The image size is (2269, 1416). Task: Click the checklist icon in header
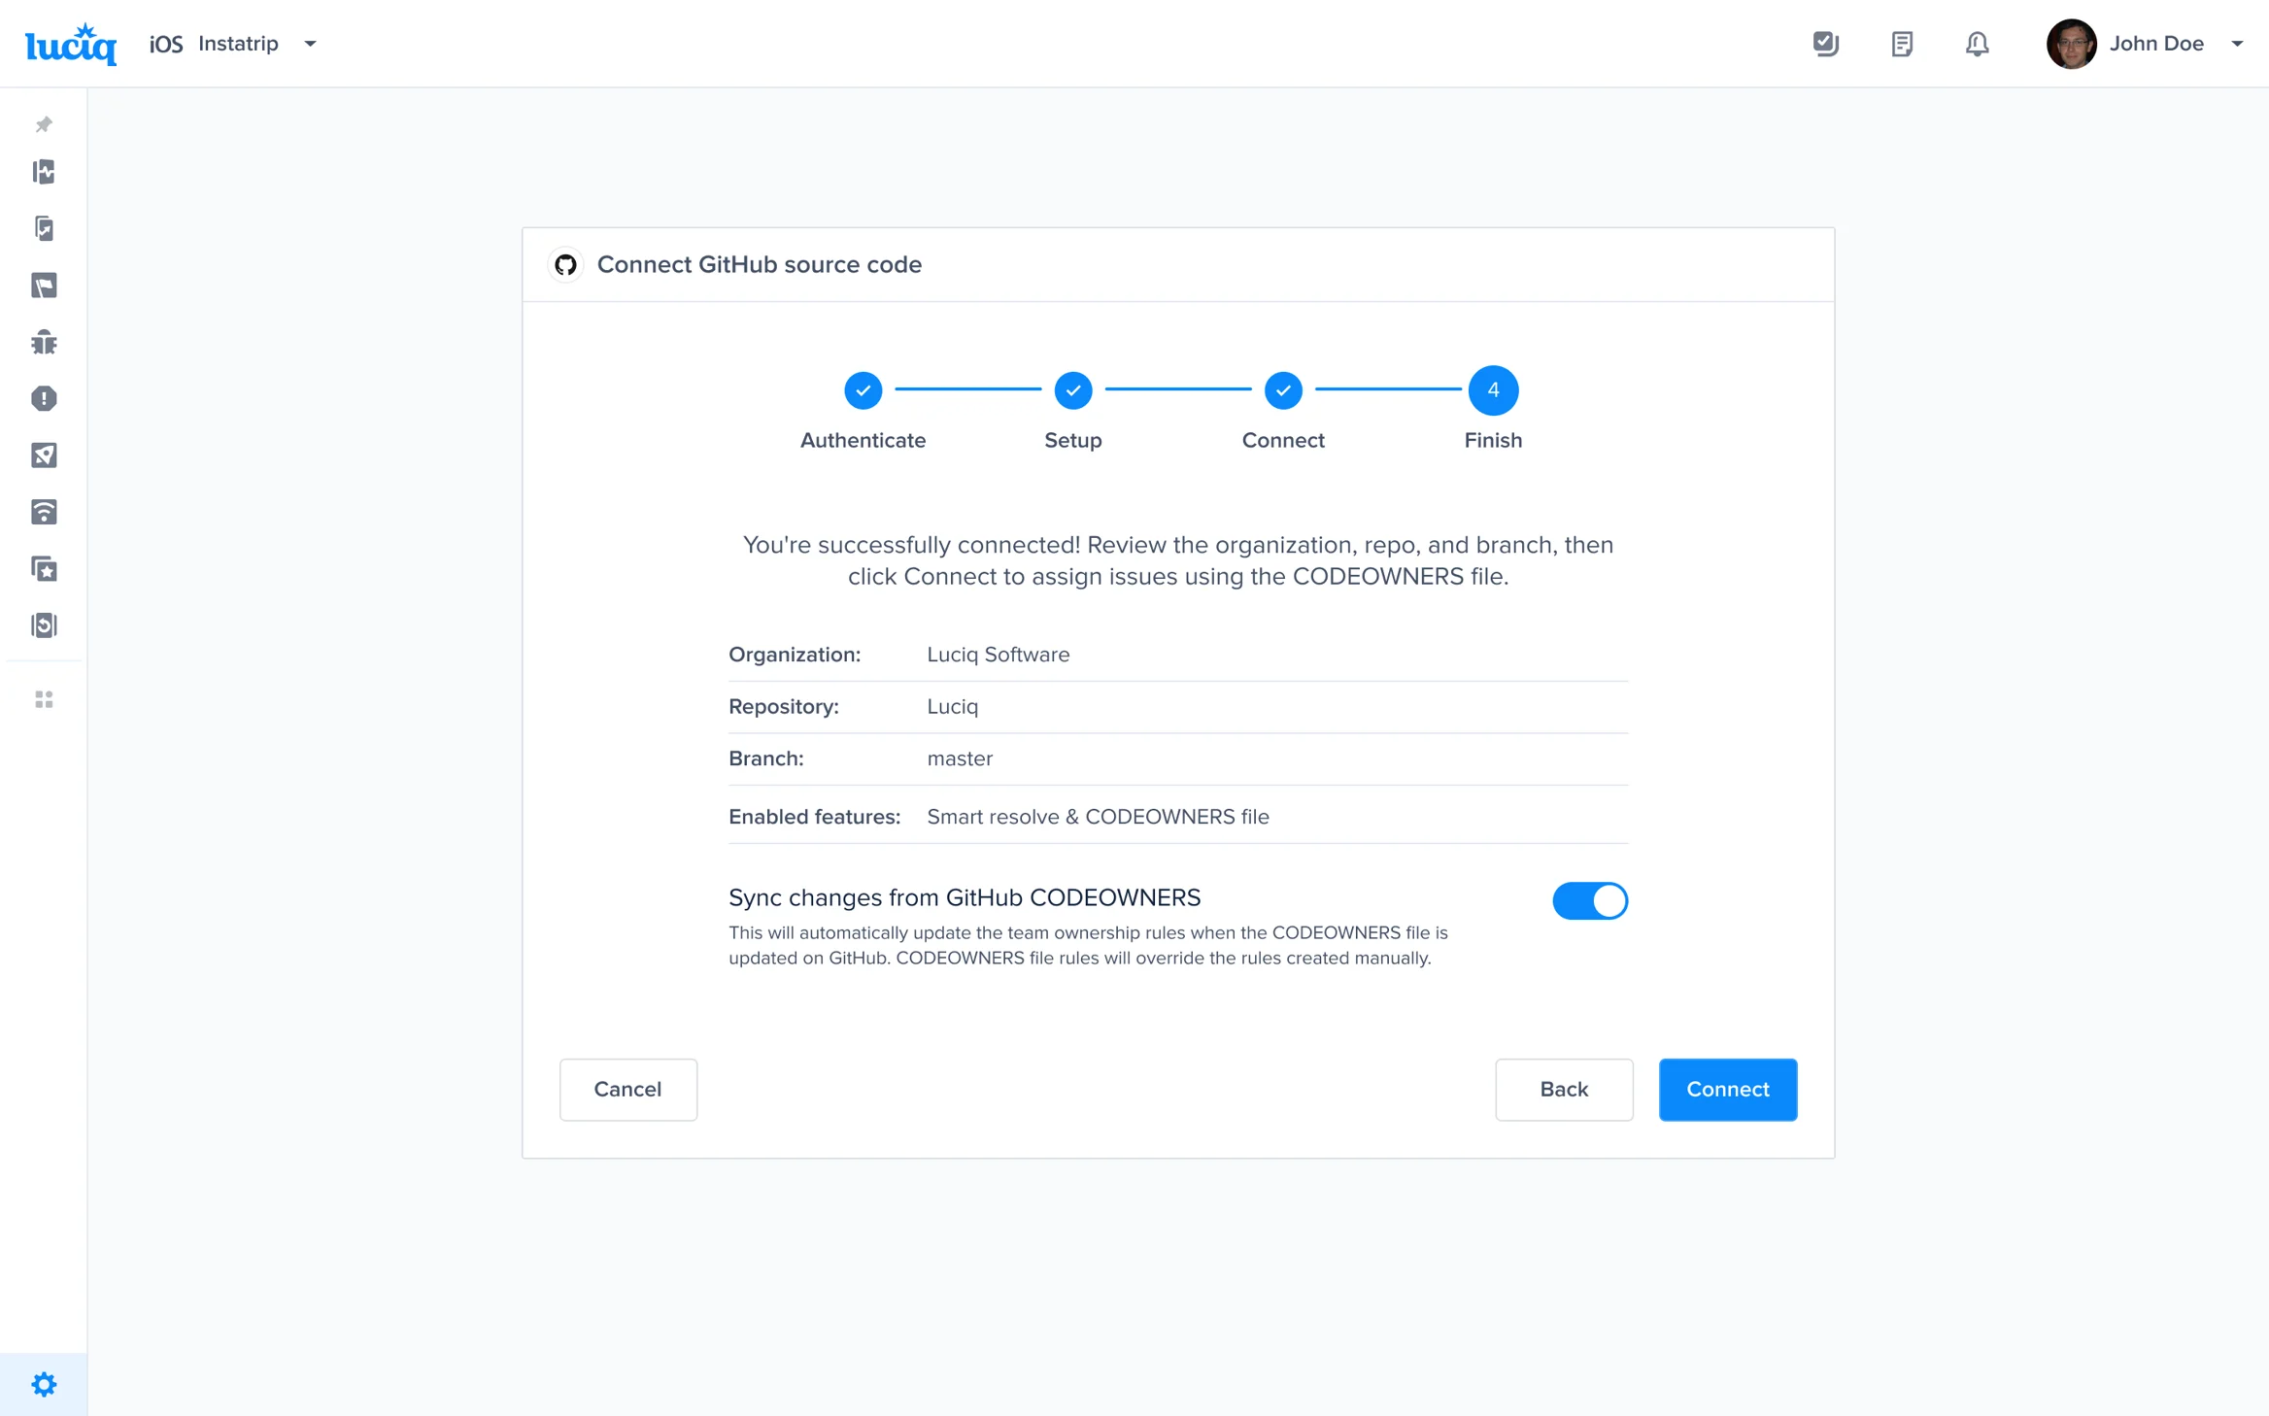(1825, 44)
